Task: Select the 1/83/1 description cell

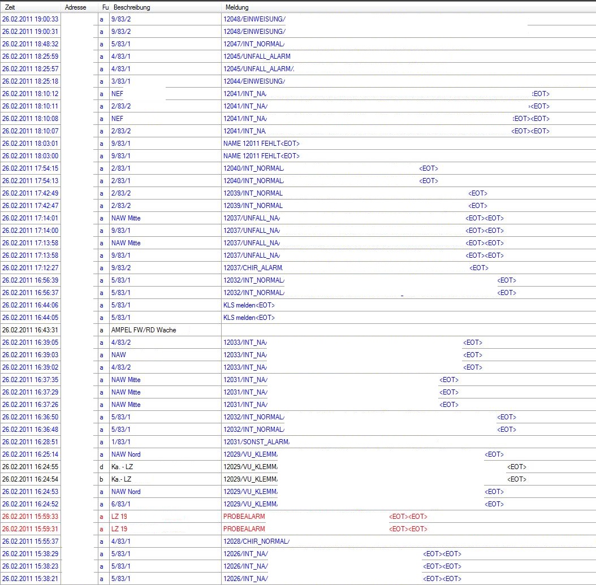Action: (121, 442)
